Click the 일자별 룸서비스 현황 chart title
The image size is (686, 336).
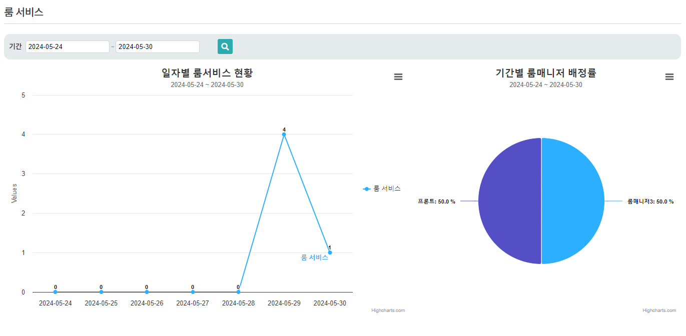[207, 73]
